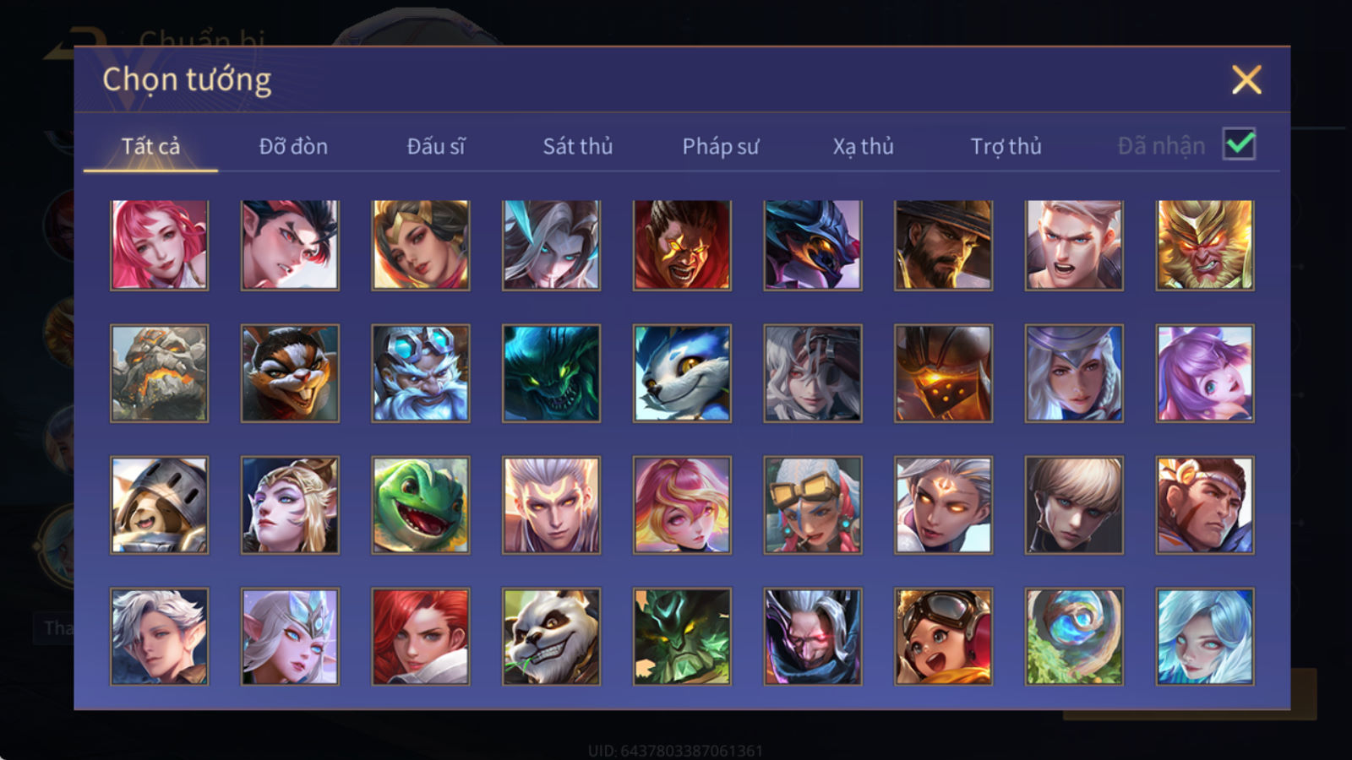Select the blue wolf hero portrait
This screenshot has height=760, width=1352.
click(x=682, y=373)
